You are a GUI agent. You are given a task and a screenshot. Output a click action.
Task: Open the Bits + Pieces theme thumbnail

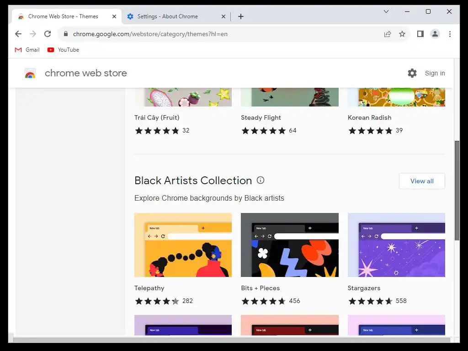[289, 245]
